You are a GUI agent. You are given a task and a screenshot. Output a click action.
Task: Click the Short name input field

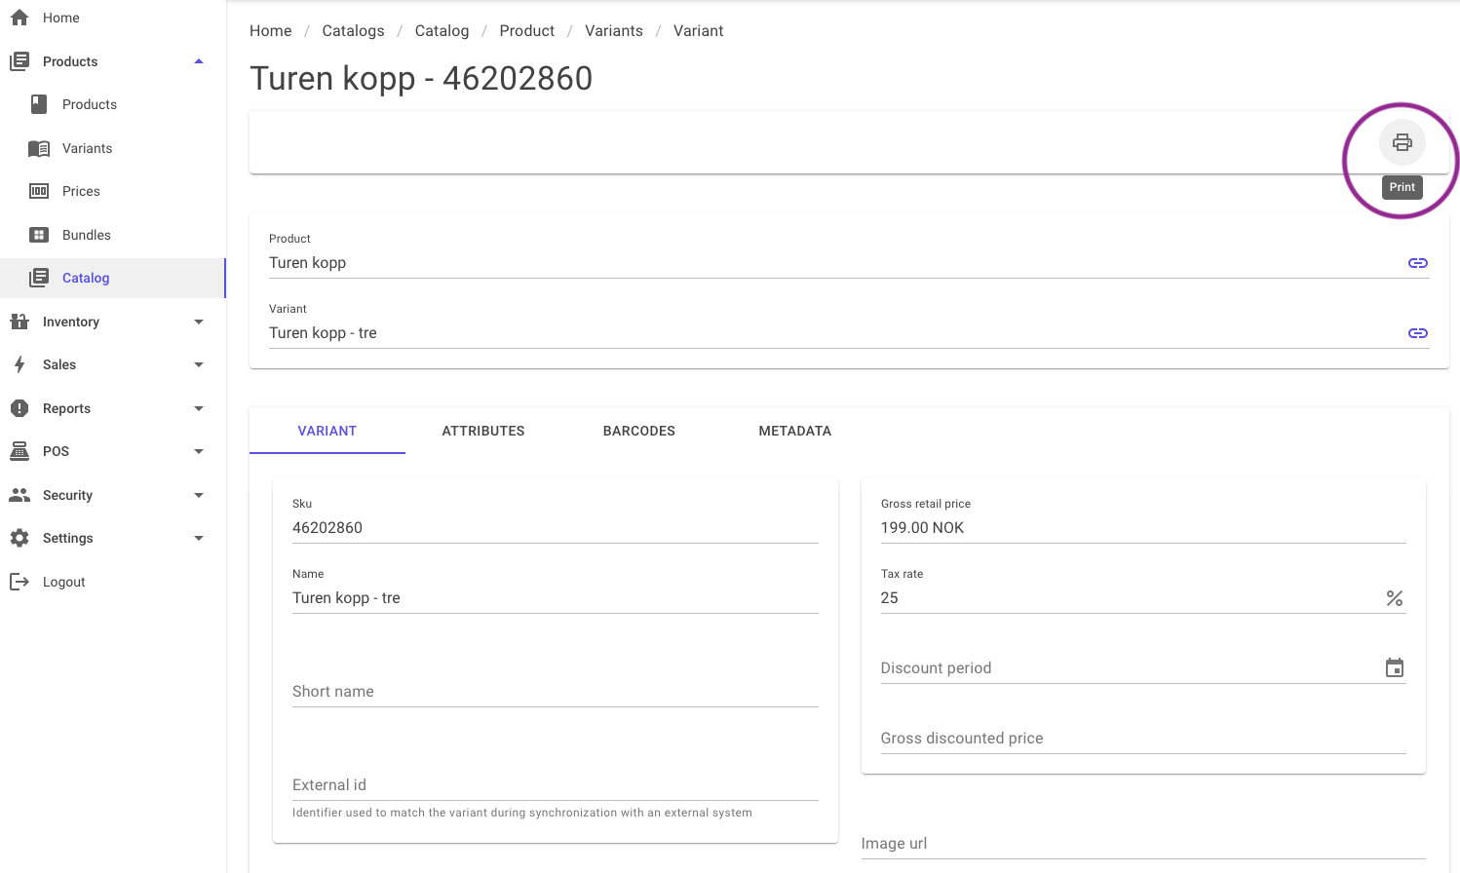(556, 691)
